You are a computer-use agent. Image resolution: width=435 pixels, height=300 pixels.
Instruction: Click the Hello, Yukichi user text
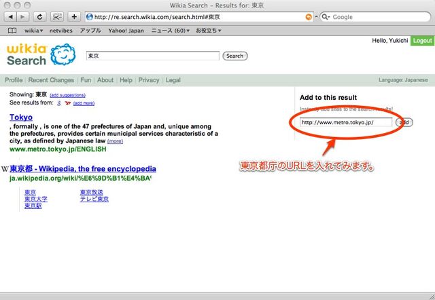(x=390, y=41)
